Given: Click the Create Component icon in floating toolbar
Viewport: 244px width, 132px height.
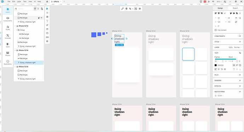Looking at the screenshot, I should pyautogui.click(x=140, y=9).
